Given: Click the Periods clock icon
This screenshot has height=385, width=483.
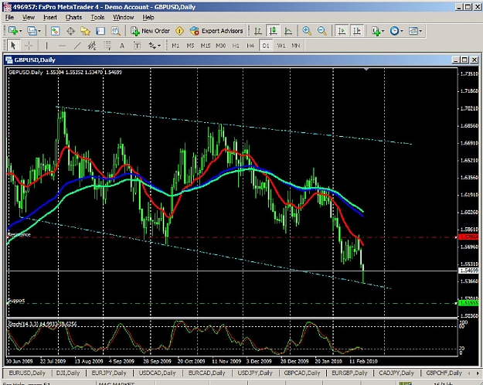Looking at the screenshot, I should (394, 31).
